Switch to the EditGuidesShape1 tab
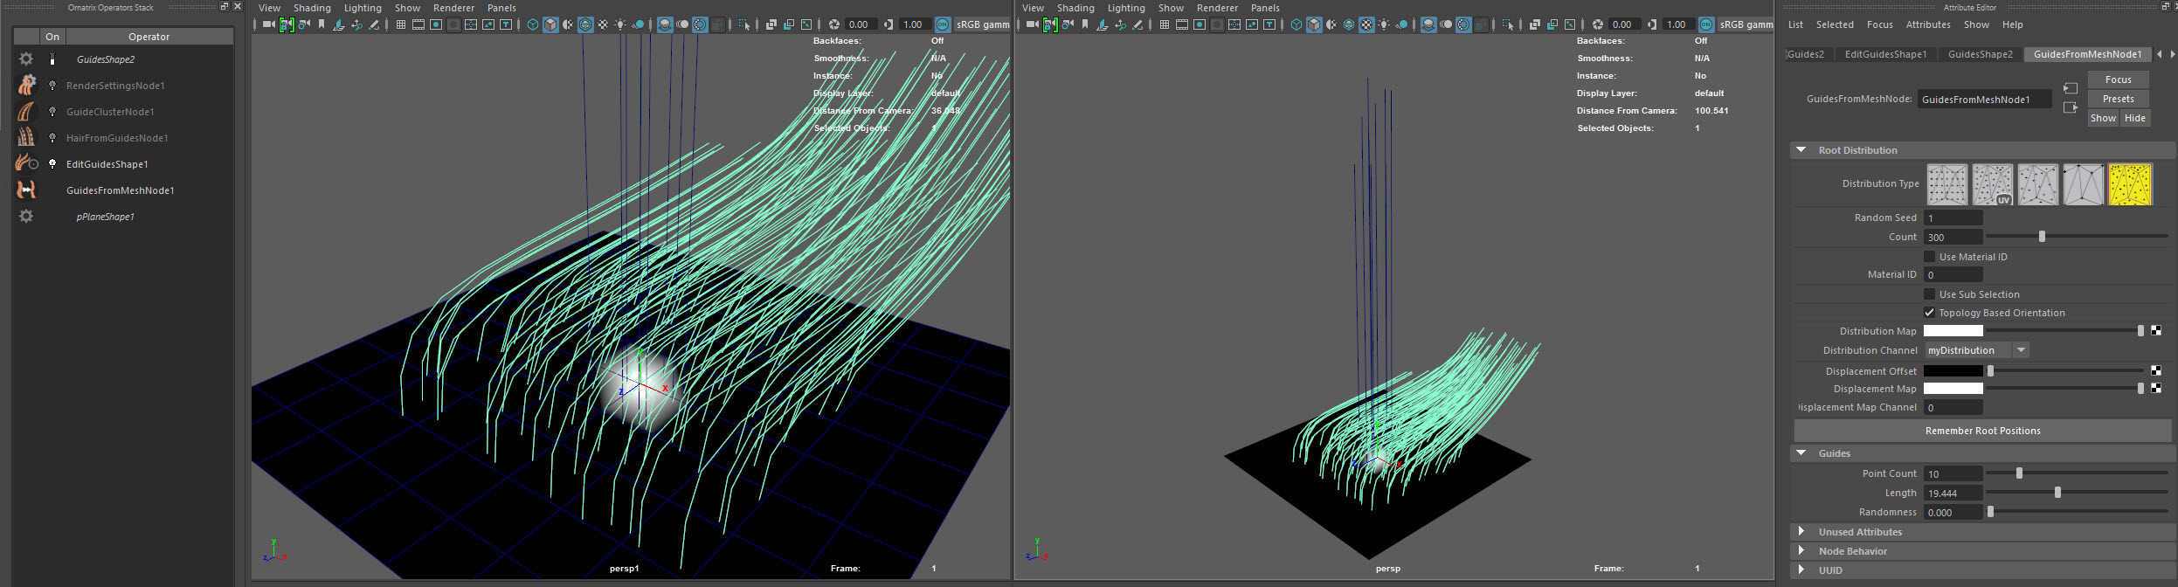The height and width of the screenshot is (587, 2178). pyautogui.click(x=1885, y=54)
